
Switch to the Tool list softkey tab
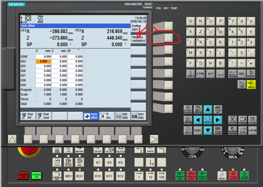click(x=28, y=116)
